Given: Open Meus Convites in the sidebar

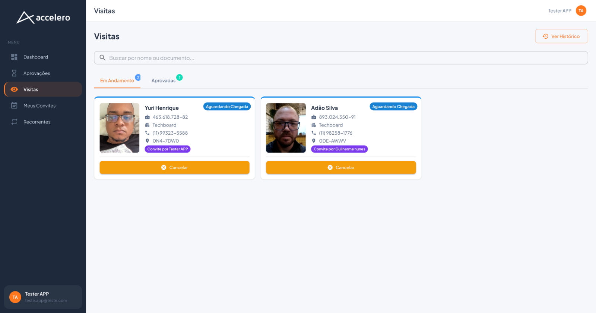Looking at the screenshot, I should coord(43,106).
